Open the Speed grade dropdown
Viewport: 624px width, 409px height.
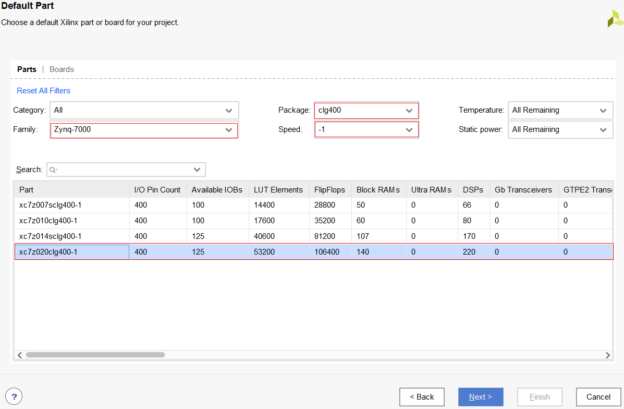(x=366, y=129)
